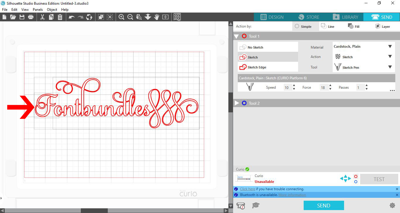Switch to the Fill action tab
The height and width of the screenshot is (213, 400).
click(x=354, y=26)
